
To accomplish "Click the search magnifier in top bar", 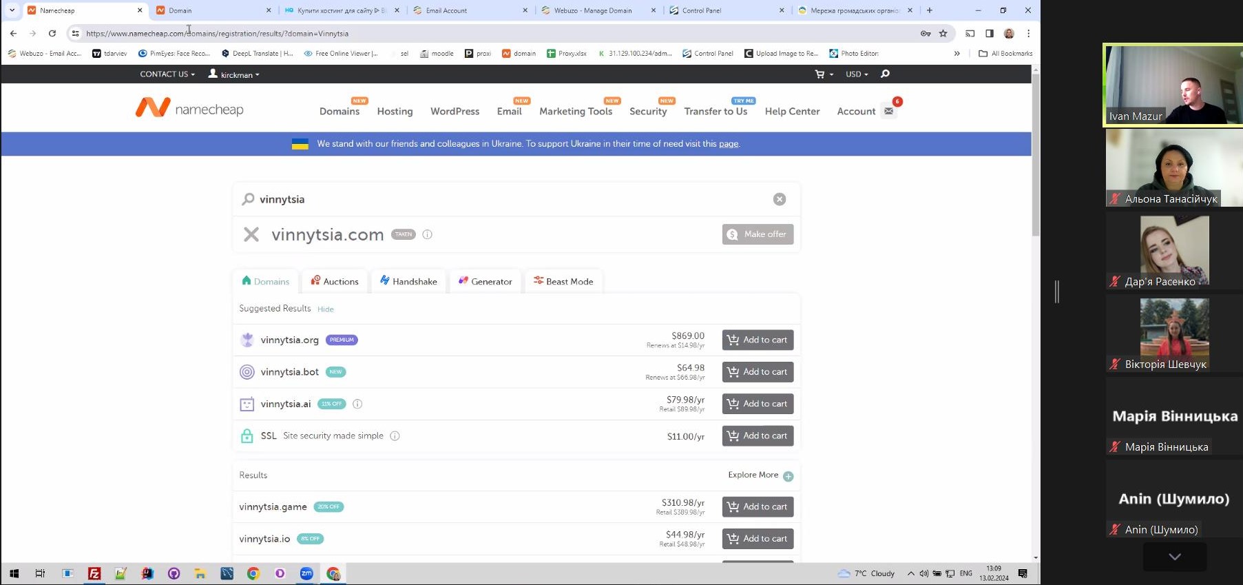I will coord(885,74).
